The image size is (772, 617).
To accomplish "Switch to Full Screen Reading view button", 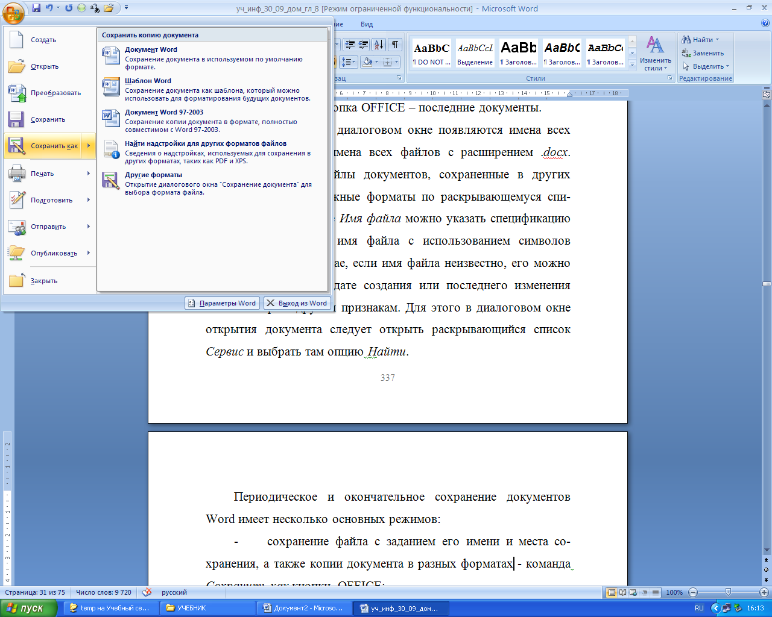I will 622,592.
